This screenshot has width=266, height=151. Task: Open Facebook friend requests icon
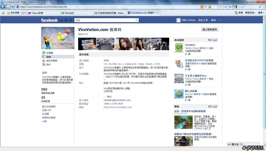(62, 20)
